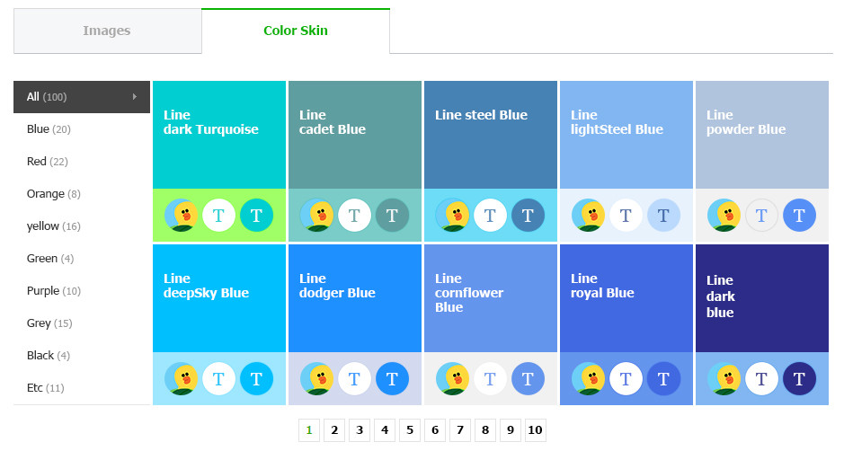Screen dimensions: 844x451
Task: Switch to the Images tab
Action: (x=107, y=31)
